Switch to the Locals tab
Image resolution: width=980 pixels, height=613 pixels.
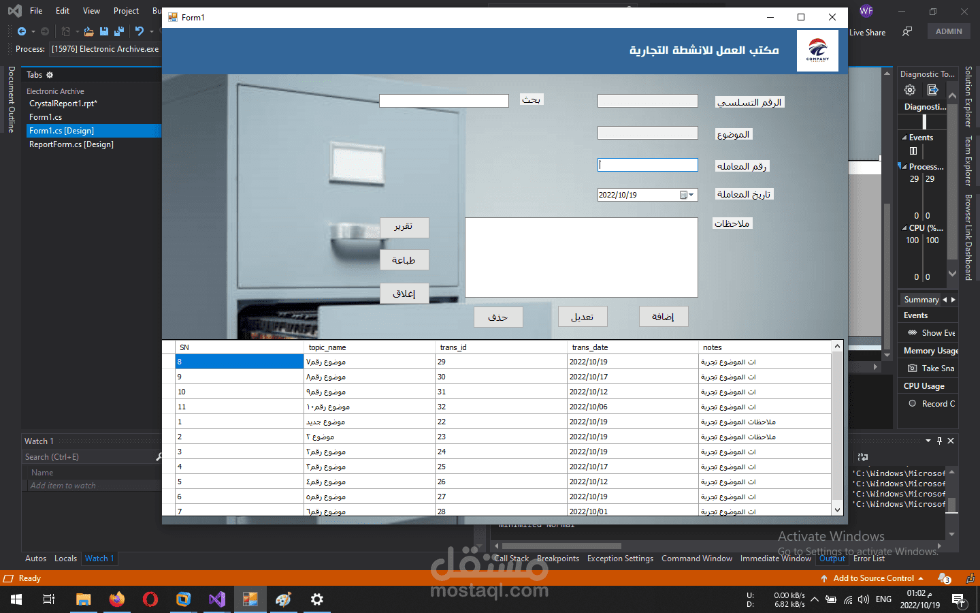[x=65, y=559]
